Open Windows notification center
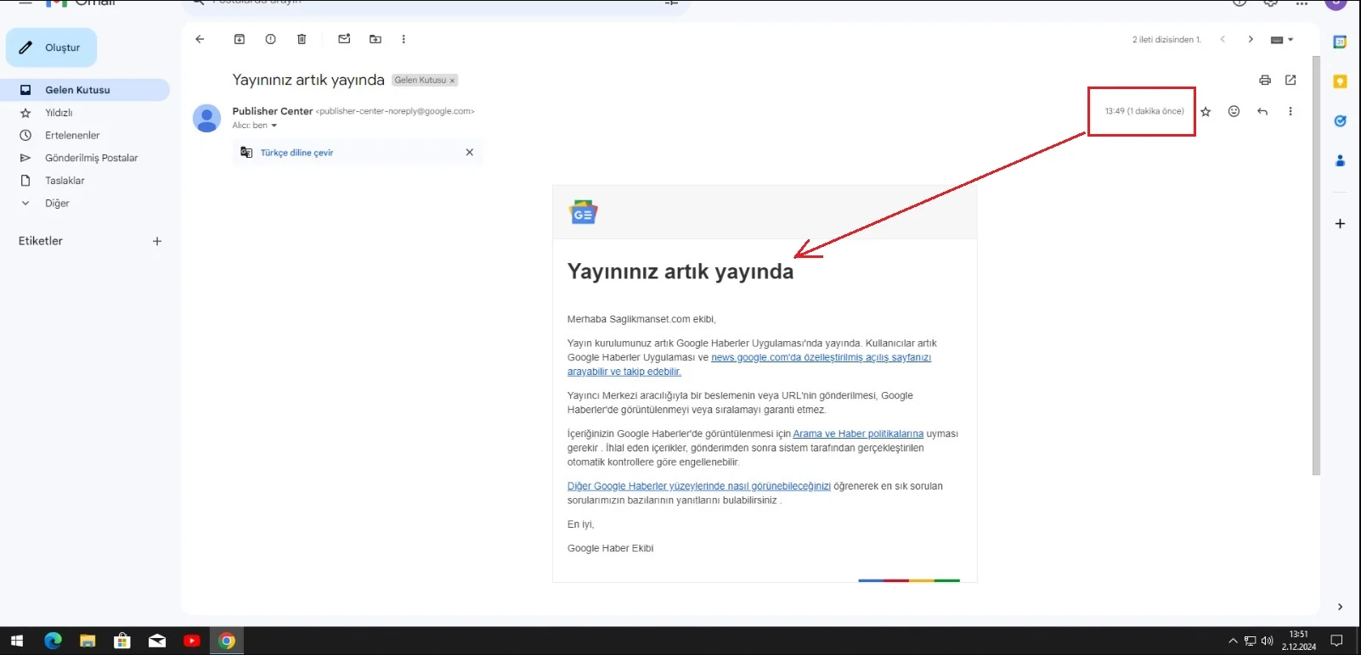Viewport: 1361px width, 655px height. point(1336,641)
